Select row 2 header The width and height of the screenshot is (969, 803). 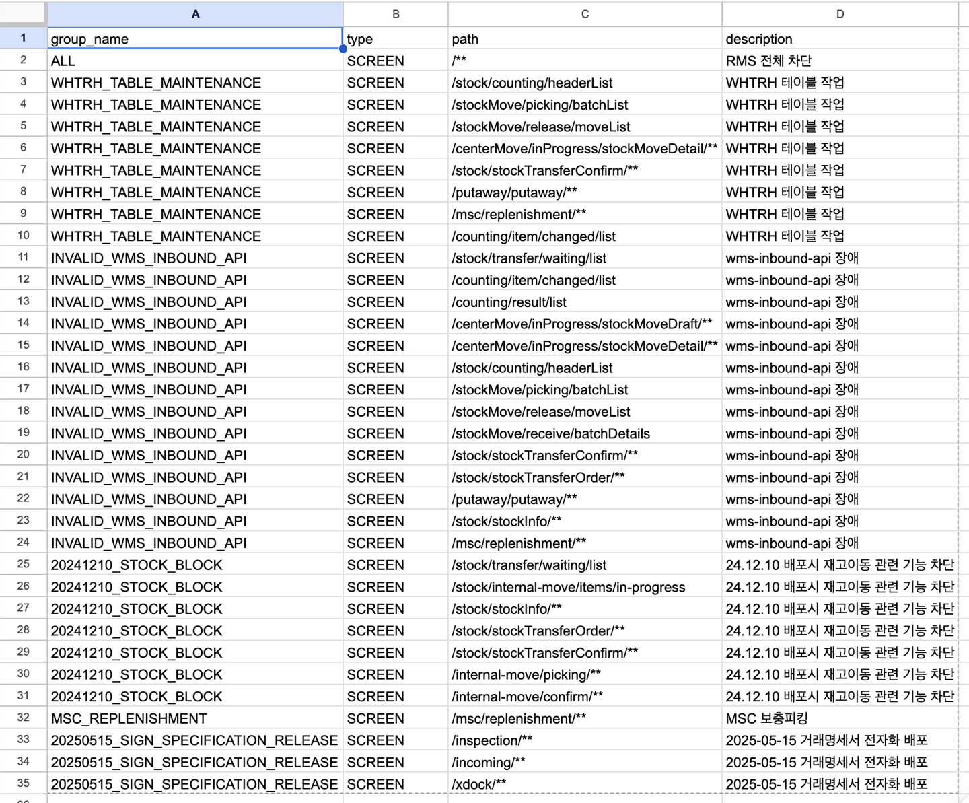(x=24, y=61)
